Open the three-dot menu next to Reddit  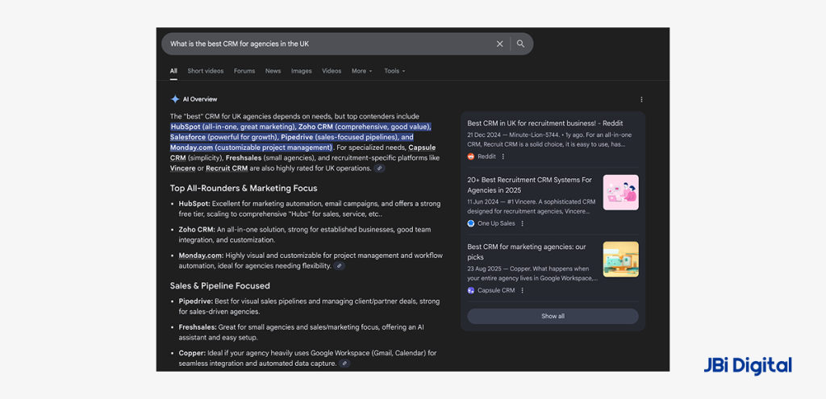pyautogui.click(x=503, y=156)
